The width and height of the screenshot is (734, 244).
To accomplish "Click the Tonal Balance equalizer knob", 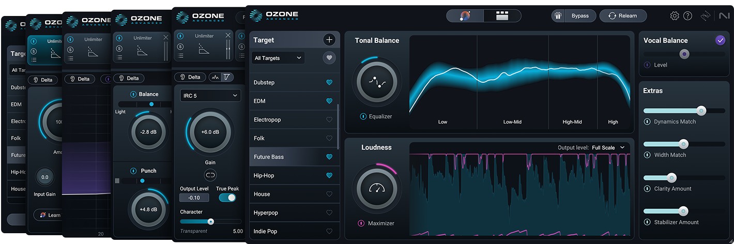I will pos(376,82).
